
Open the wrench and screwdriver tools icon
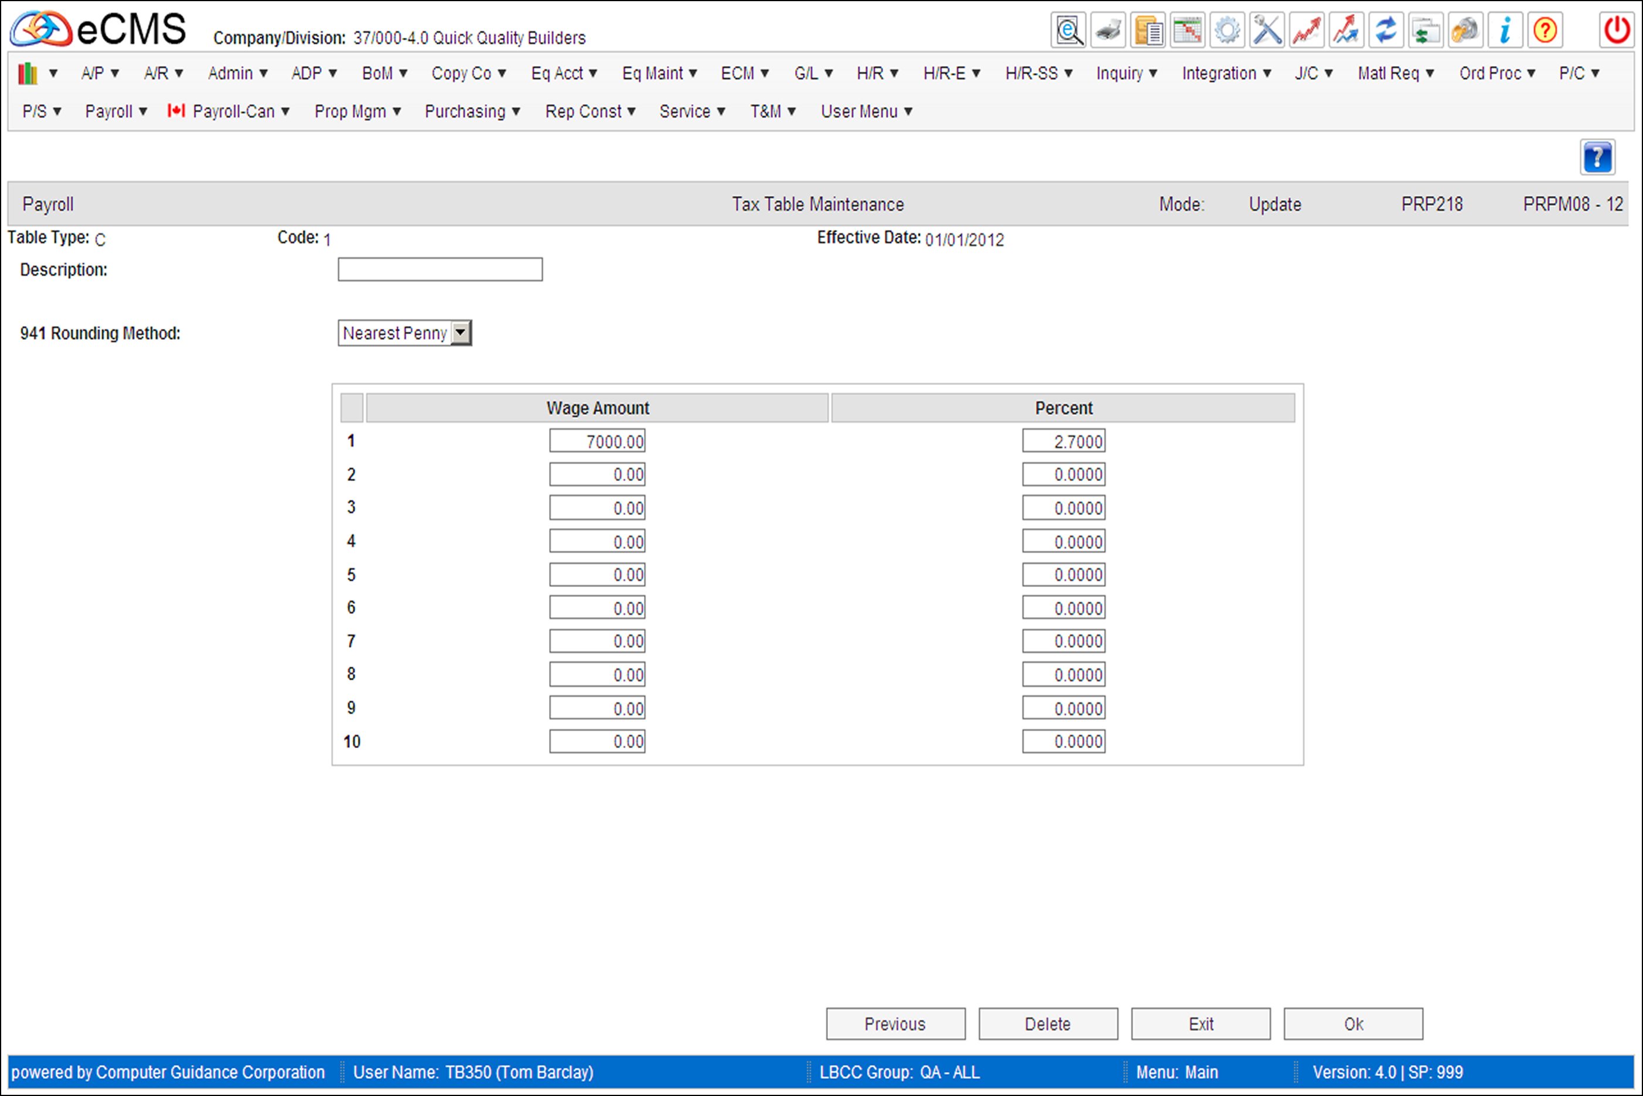coord(1267,31)
